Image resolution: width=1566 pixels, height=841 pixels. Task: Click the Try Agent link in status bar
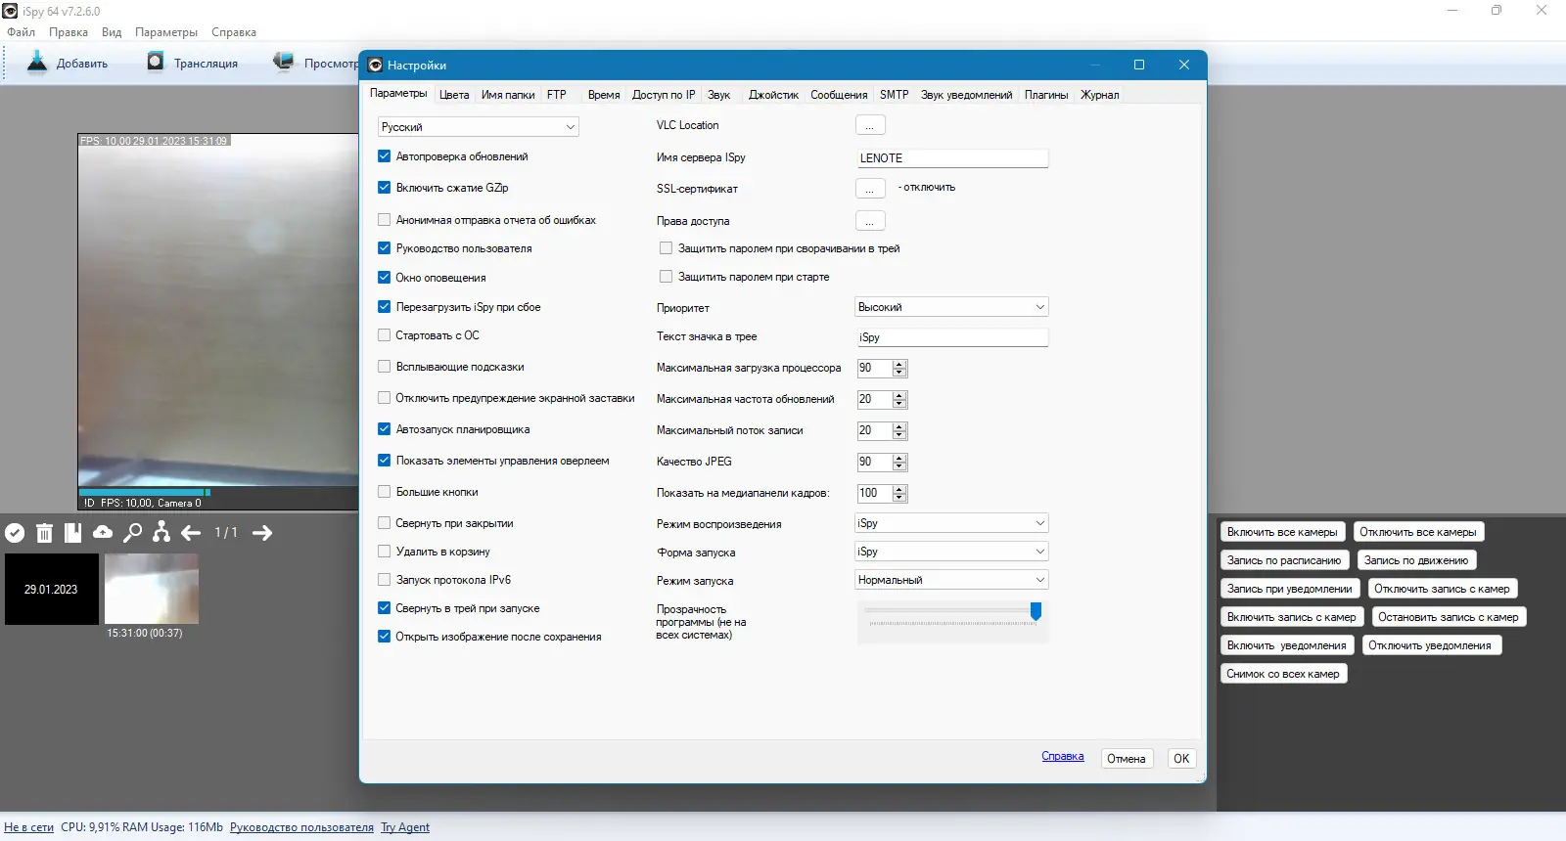tap(405, 827)
